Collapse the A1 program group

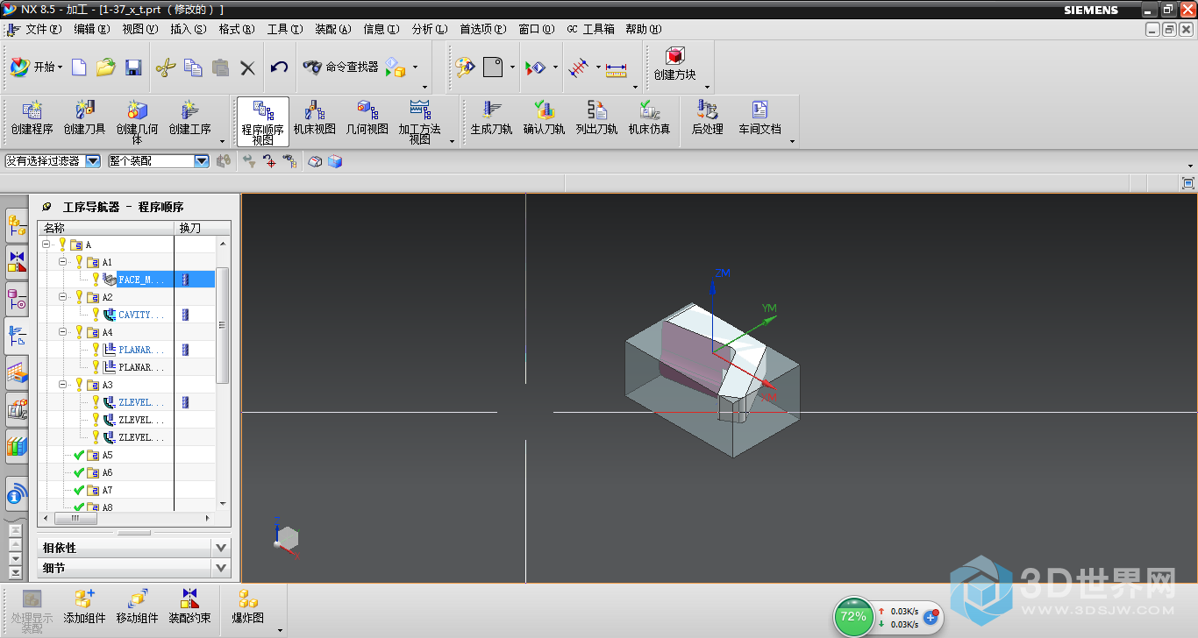(63, 262)
